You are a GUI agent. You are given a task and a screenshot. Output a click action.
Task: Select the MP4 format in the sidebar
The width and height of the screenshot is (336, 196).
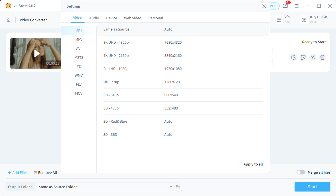pyautogui.click(x=79, y=31)
